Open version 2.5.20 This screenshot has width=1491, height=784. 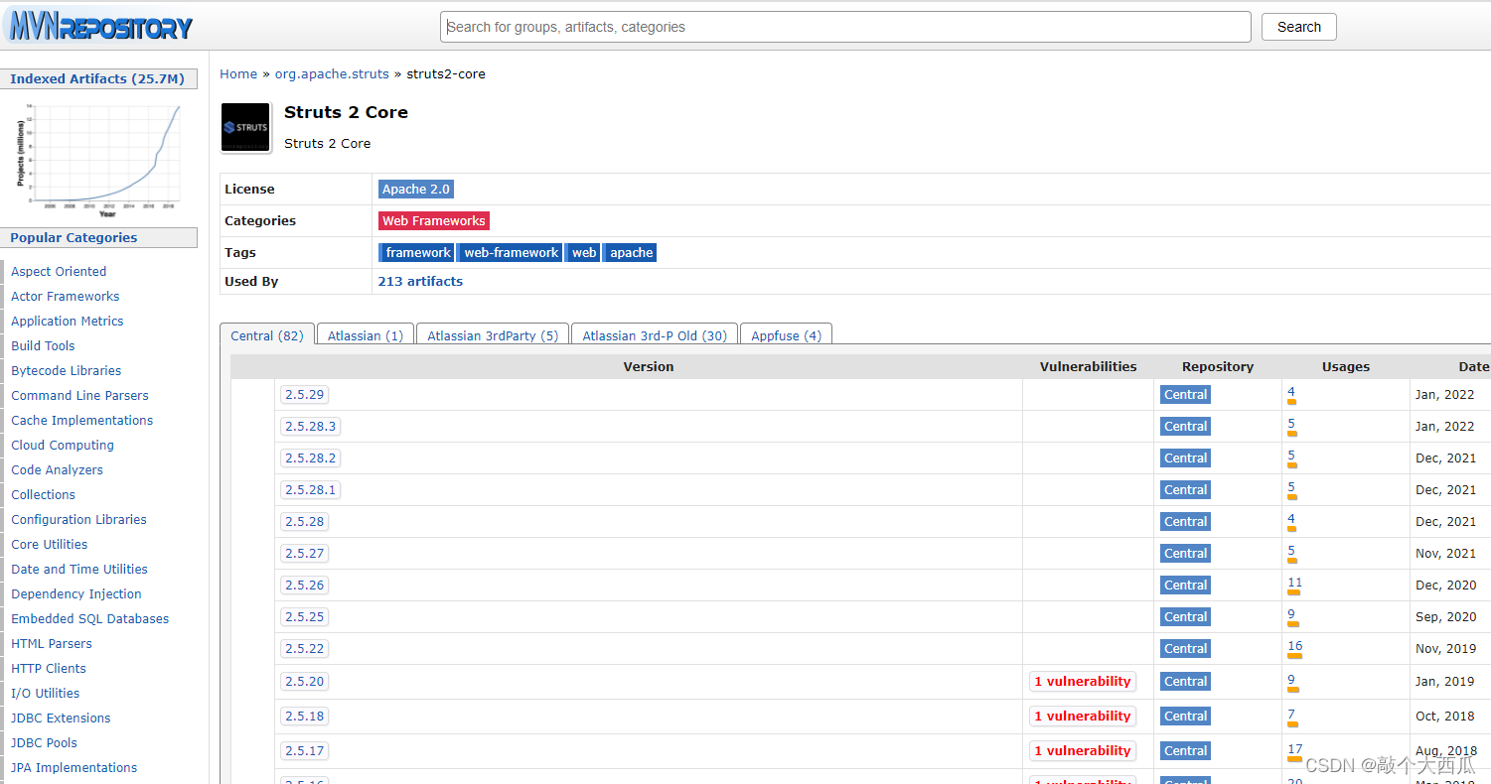304,681
